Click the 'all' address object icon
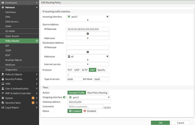This screenshot has width=195, height=125. pyautogui.click(x=69, y=57)
